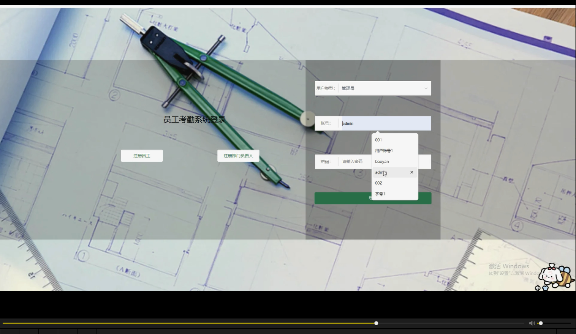This screenshot has width=576, height=334.
Task: Select 学号1 from the suggestion dropdown
Action: pos(395,194)
